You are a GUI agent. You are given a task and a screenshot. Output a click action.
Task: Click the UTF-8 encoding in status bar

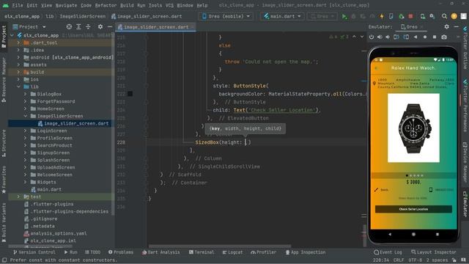click(416, 260)
